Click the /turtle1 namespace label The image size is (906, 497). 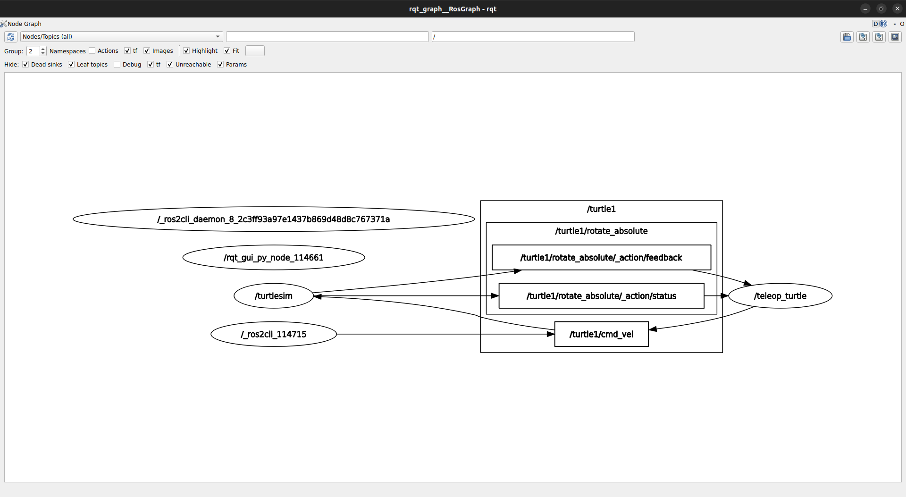tap(601, 209)
